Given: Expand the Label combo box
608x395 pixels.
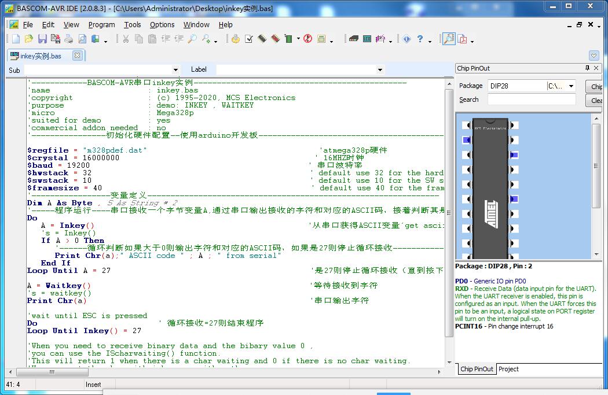Looking at the screenshot, I should point(380,70).
